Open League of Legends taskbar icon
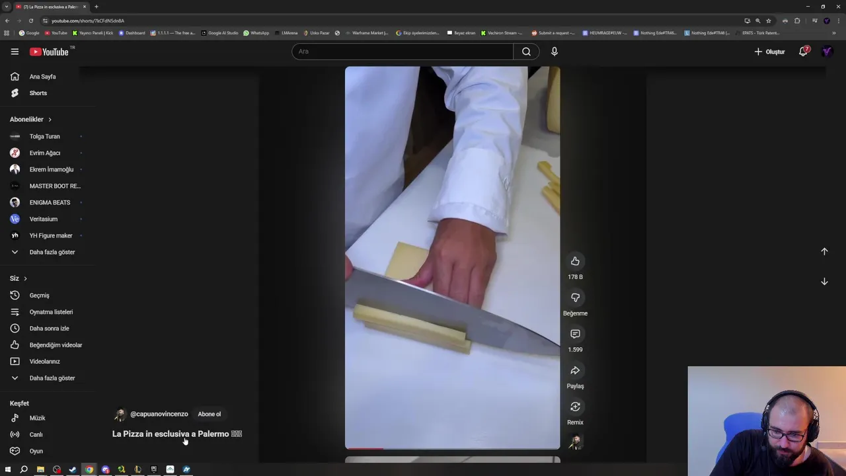846x476 pixels. pos(137,469)
